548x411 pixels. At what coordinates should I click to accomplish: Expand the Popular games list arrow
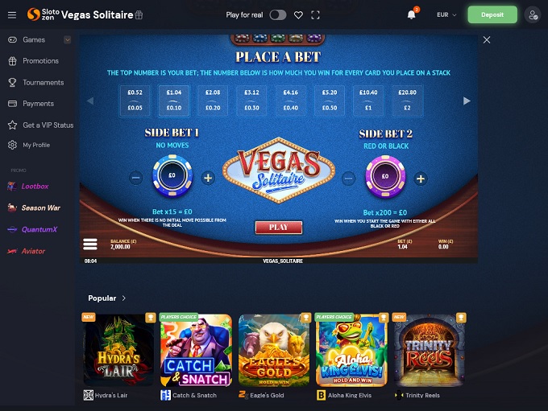[x=124, y=298]
